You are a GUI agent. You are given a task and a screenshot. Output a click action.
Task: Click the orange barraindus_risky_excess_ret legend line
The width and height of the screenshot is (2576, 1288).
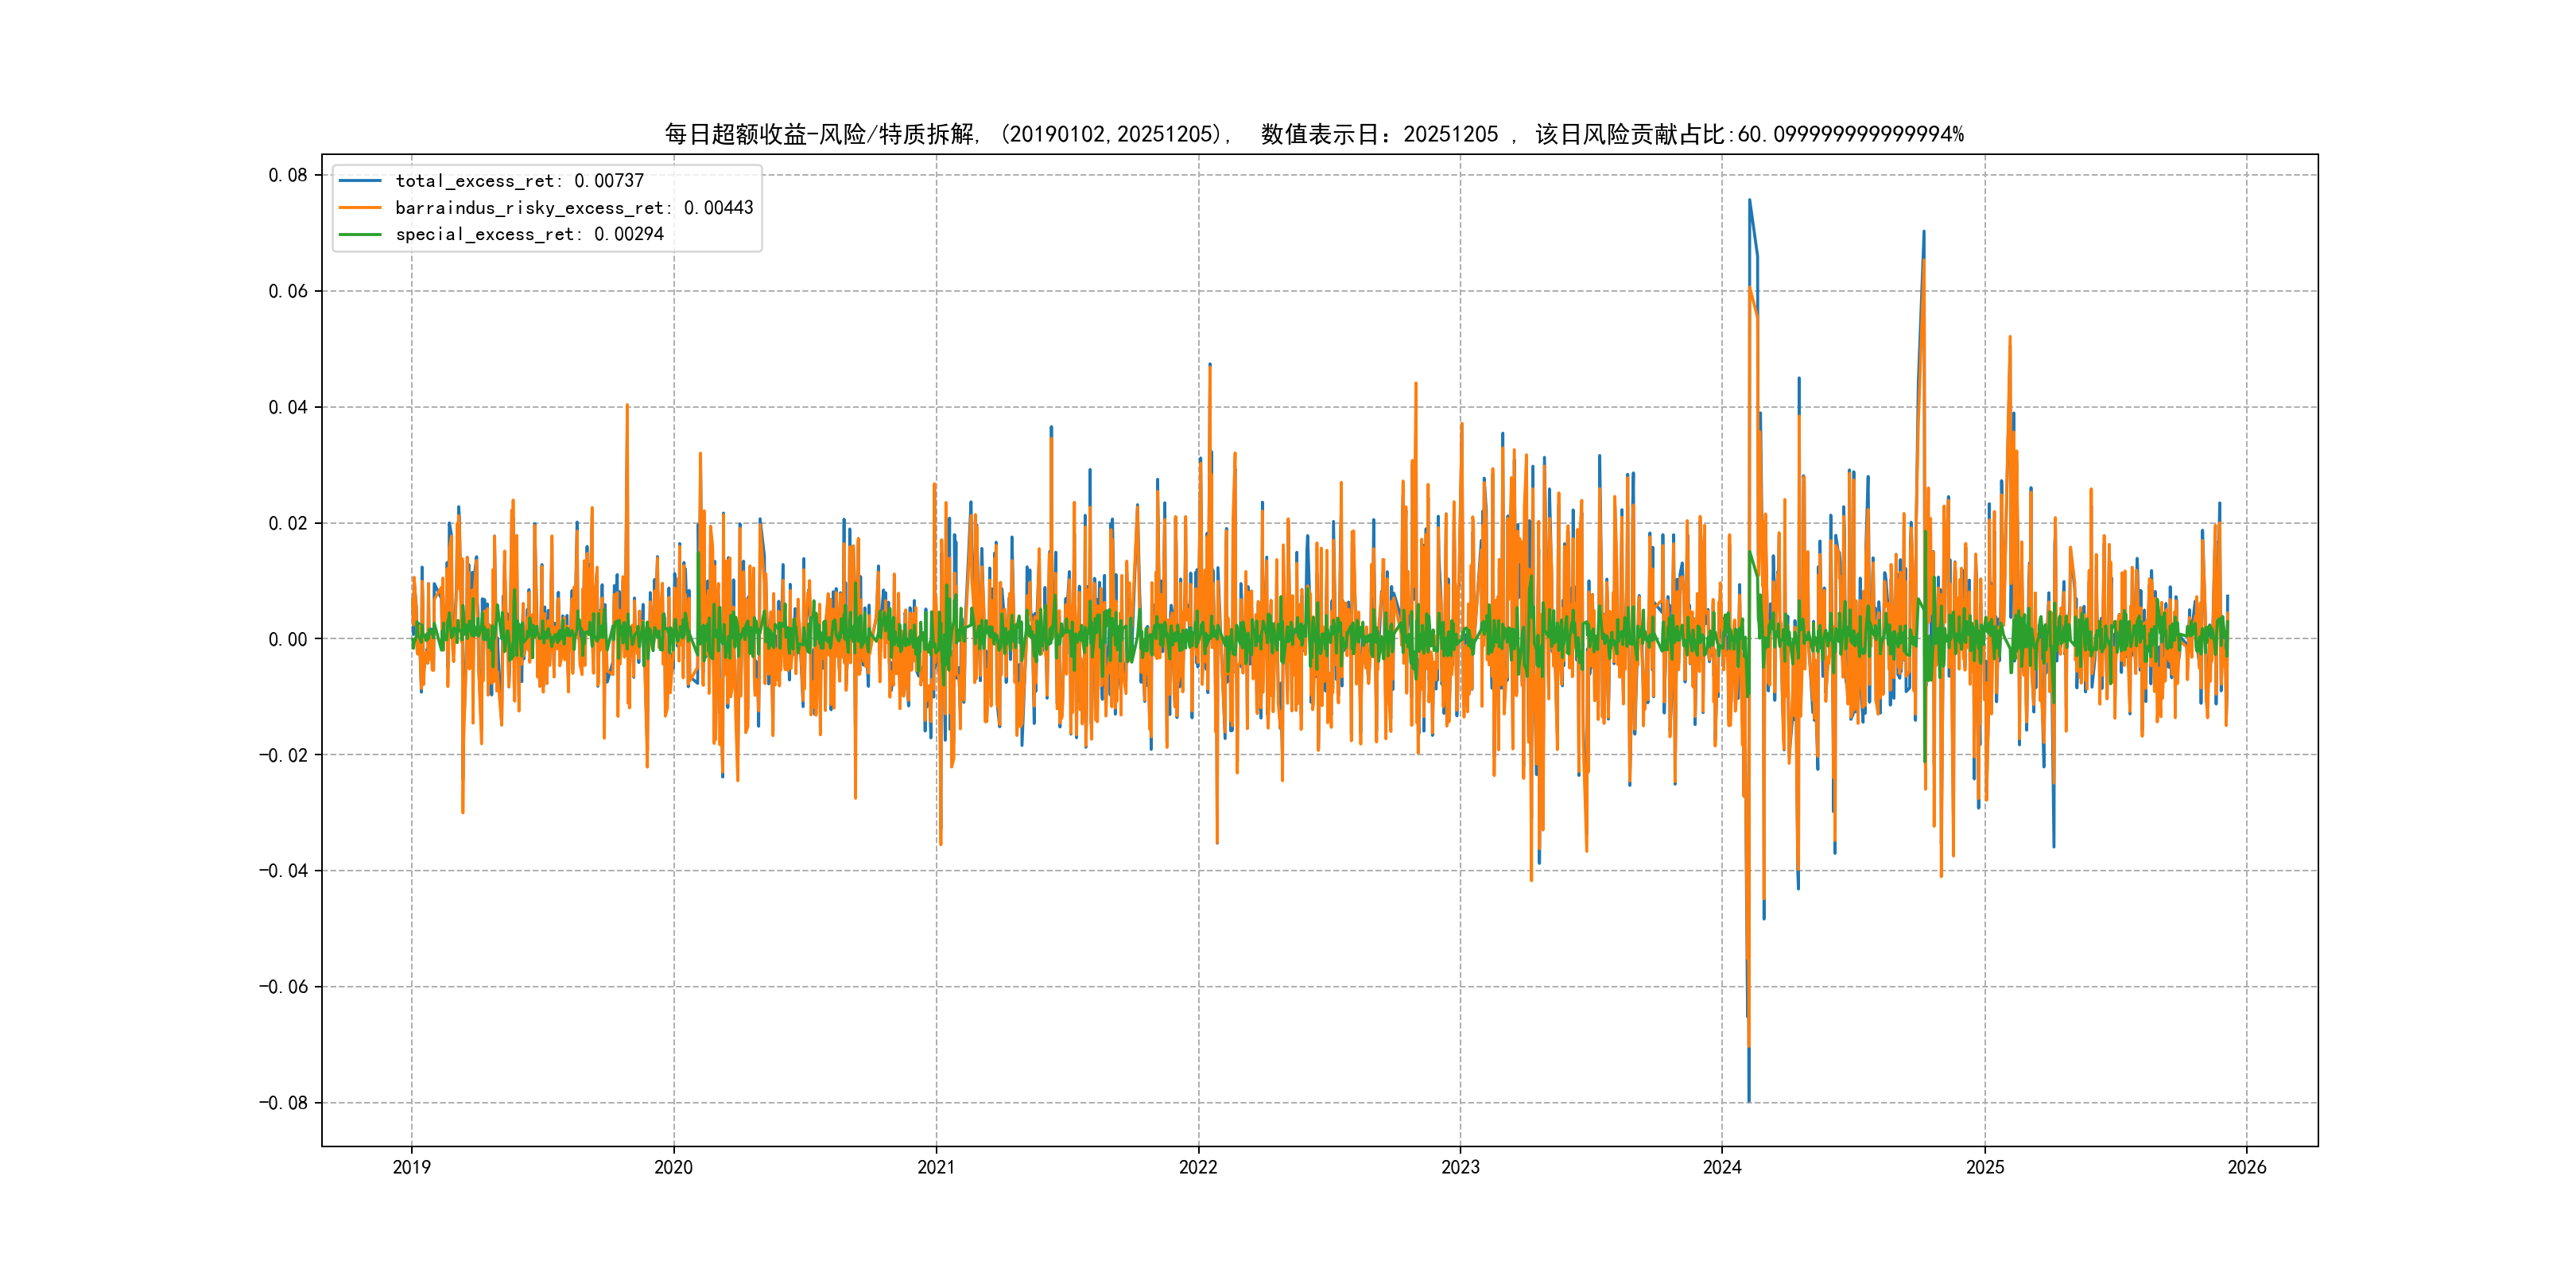point(360,208)
